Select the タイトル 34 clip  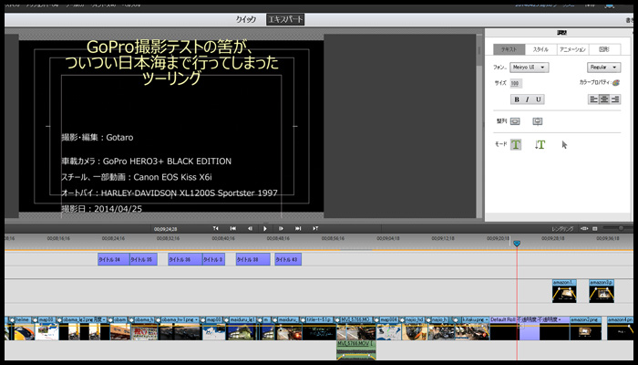[x=114, y=259]
